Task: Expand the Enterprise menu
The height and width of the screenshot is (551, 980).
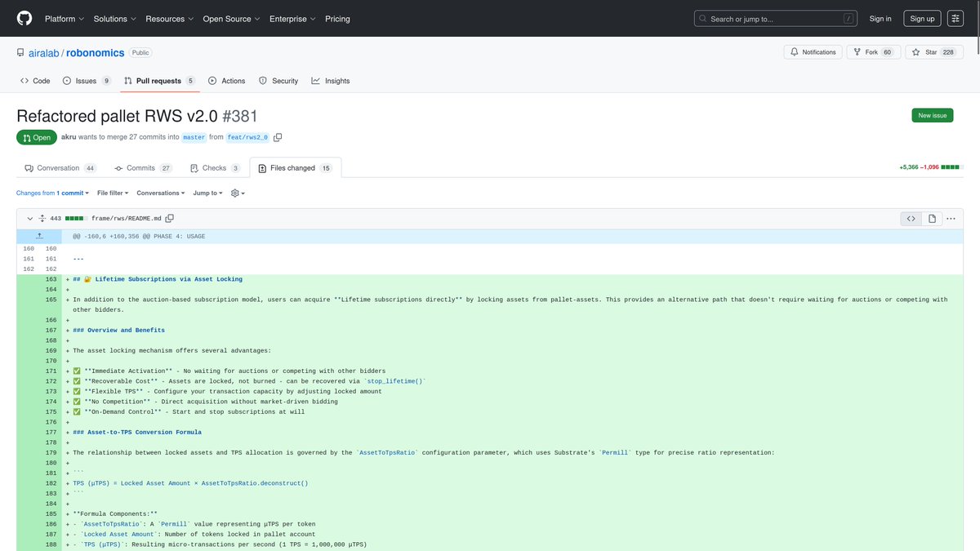Action: pyautogui.click(x=292, y=19)
